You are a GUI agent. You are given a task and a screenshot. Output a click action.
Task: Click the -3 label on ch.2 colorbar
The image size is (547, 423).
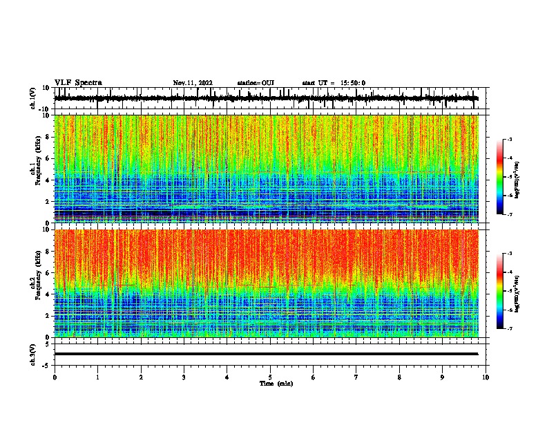510,254
